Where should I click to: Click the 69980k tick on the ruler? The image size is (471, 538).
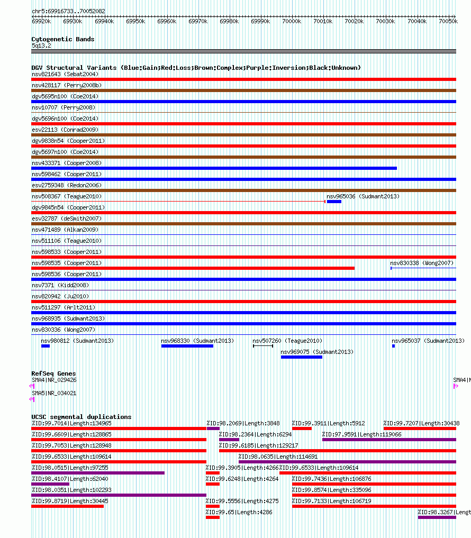click(229, 21)
